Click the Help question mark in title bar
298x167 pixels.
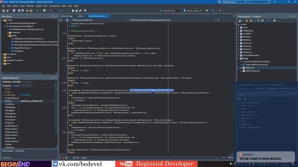[275, 2]
